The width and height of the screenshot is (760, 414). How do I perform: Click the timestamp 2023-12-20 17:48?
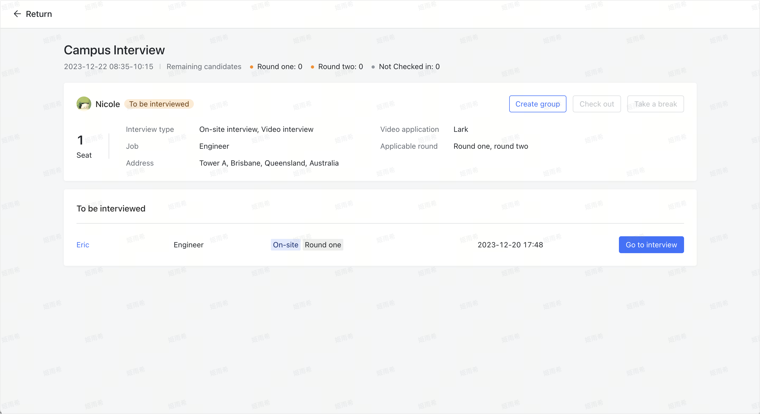pos(510,245)
